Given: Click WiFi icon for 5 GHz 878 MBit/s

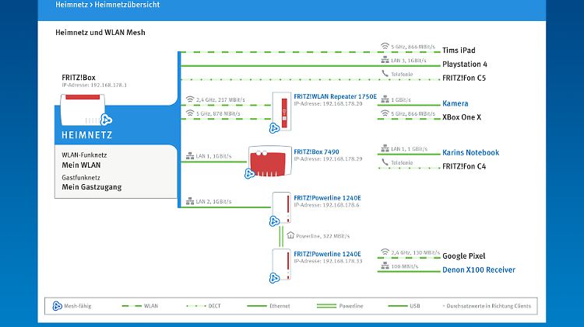Looking at the screenshot, I should 190,113.
